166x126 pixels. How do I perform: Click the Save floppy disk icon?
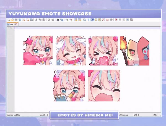16,20
